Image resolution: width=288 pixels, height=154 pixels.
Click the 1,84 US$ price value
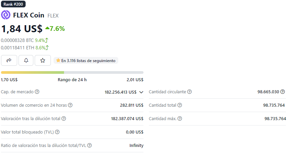22,29
